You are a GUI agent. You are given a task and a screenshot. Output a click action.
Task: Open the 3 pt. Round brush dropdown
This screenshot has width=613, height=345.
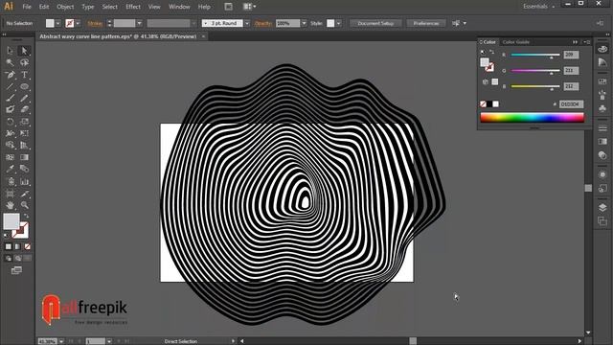click(x=247, y=23)
